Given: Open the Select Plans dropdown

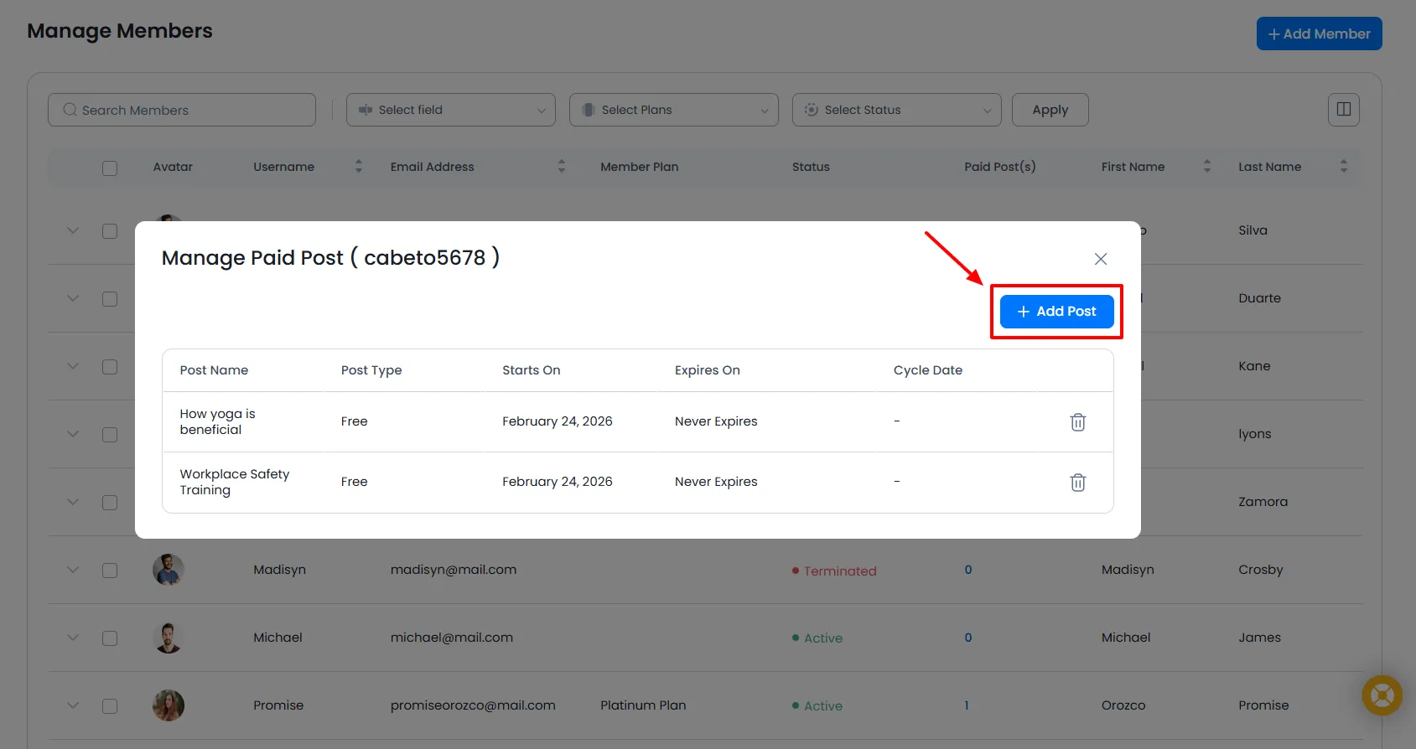Looking at the screenshot, I should click(x=673, y=110).
